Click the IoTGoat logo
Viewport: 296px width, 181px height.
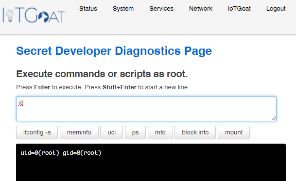34,15
